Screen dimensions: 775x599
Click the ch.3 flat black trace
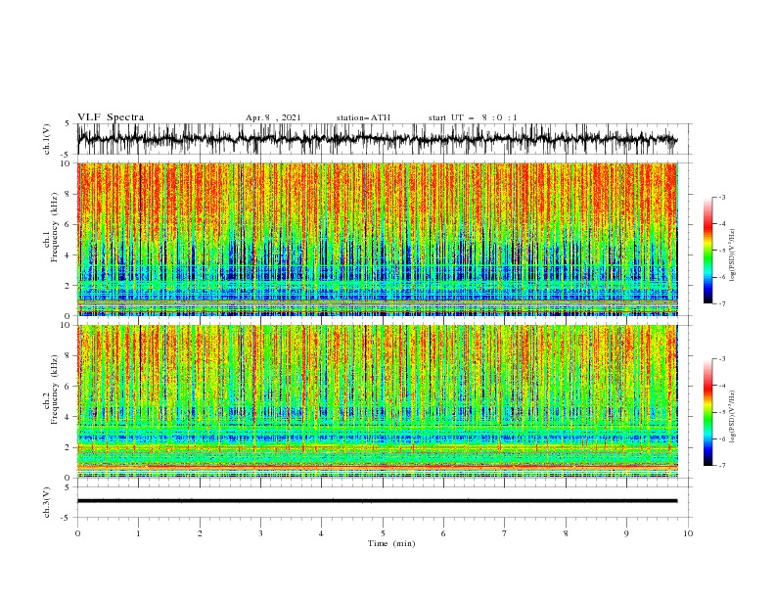(x=377, y=501)
